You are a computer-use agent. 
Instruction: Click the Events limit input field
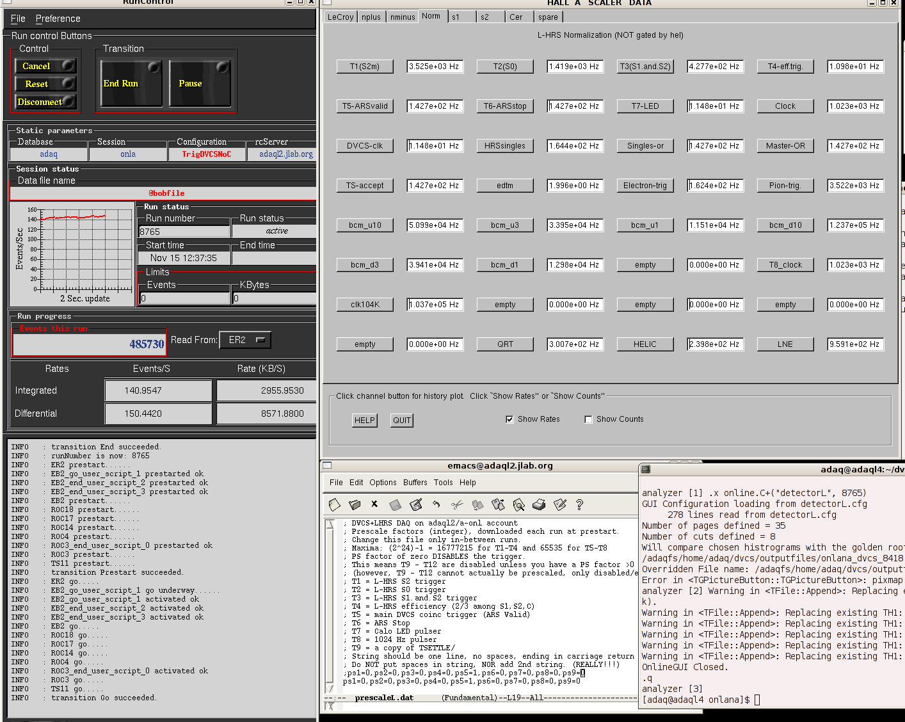pos(184,298)
